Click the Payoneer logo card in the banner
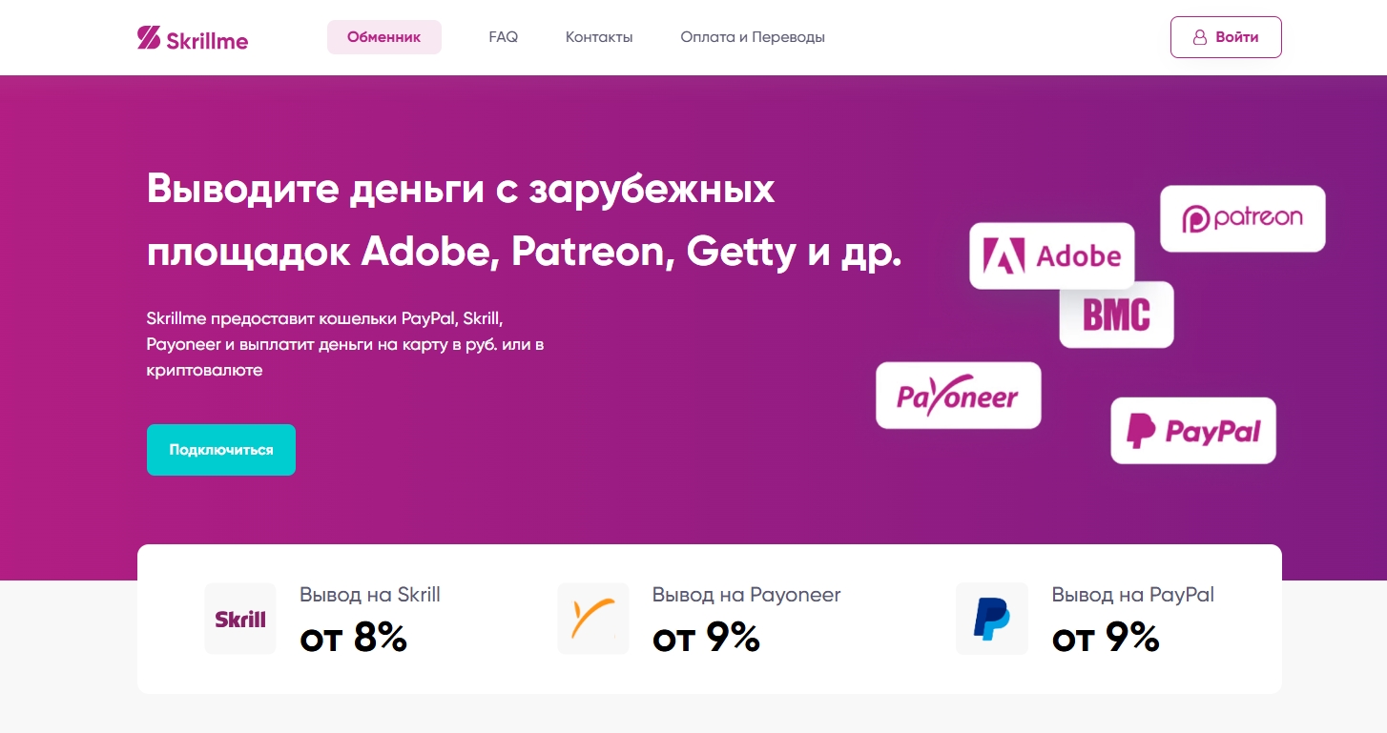 tap(958, 395)
